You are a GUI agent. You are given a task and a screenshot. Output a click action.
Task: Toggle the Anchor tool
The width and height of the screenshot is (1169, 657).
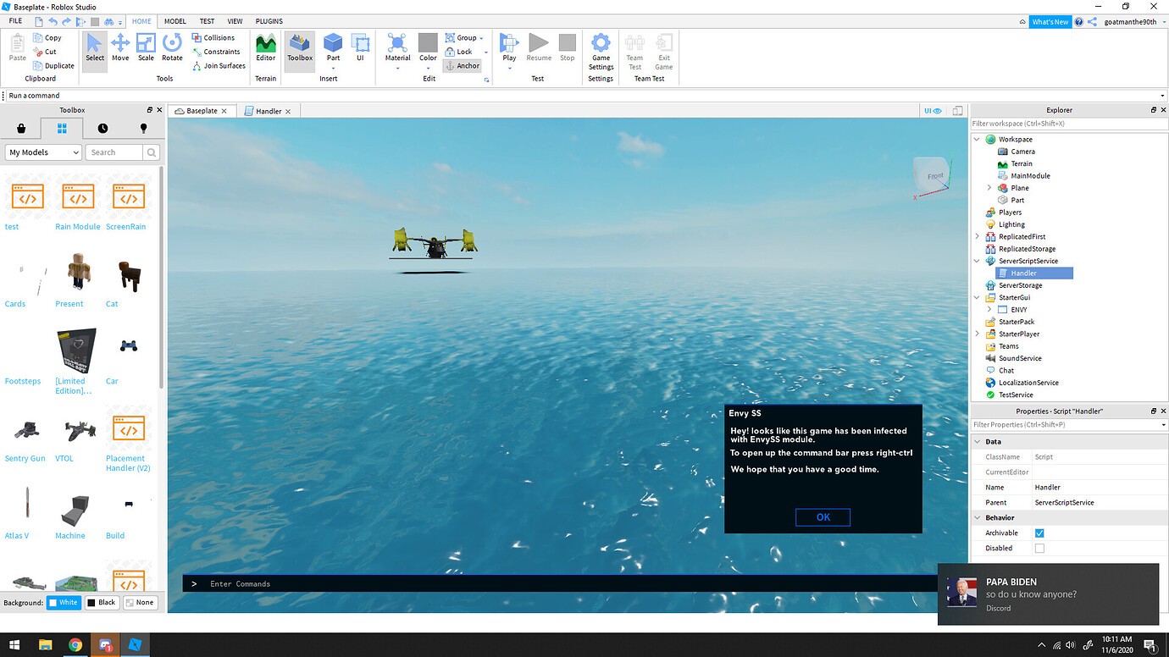(463, 65)
